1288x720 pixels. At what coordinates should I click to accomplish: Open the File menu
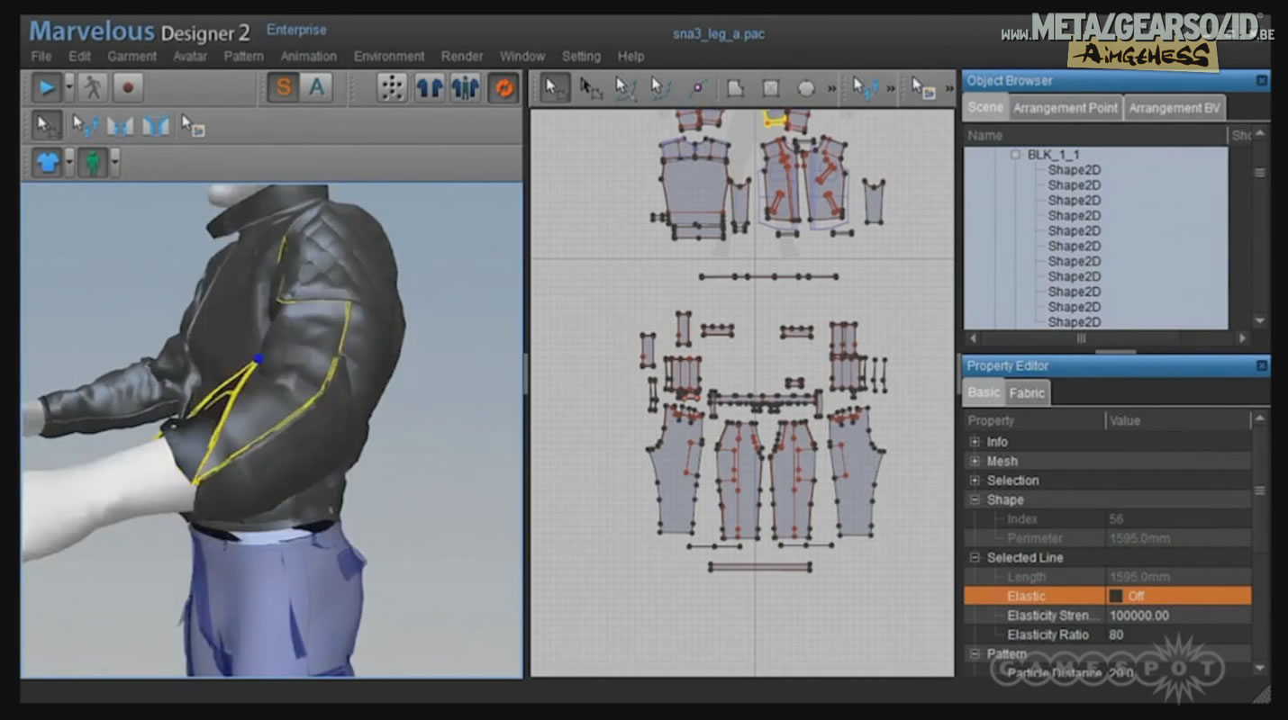click(41, 56)
